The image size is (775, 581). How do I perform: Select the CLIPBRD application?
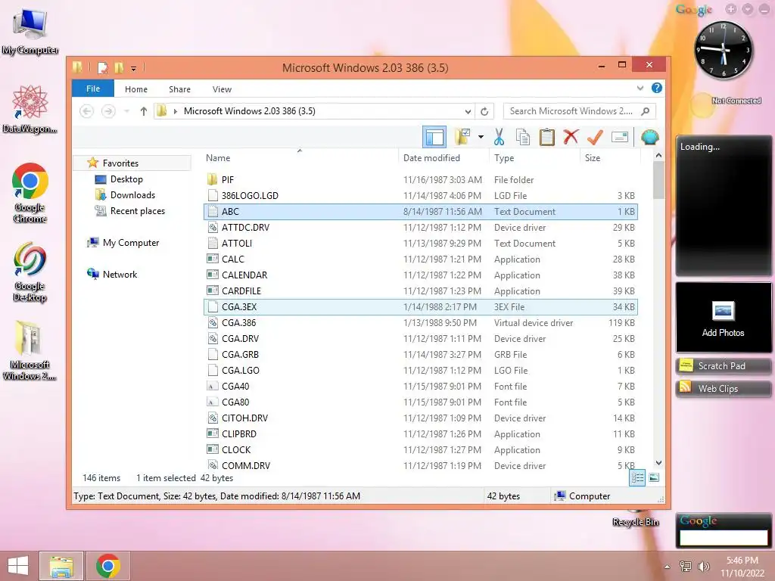click(x=420, y=433)
